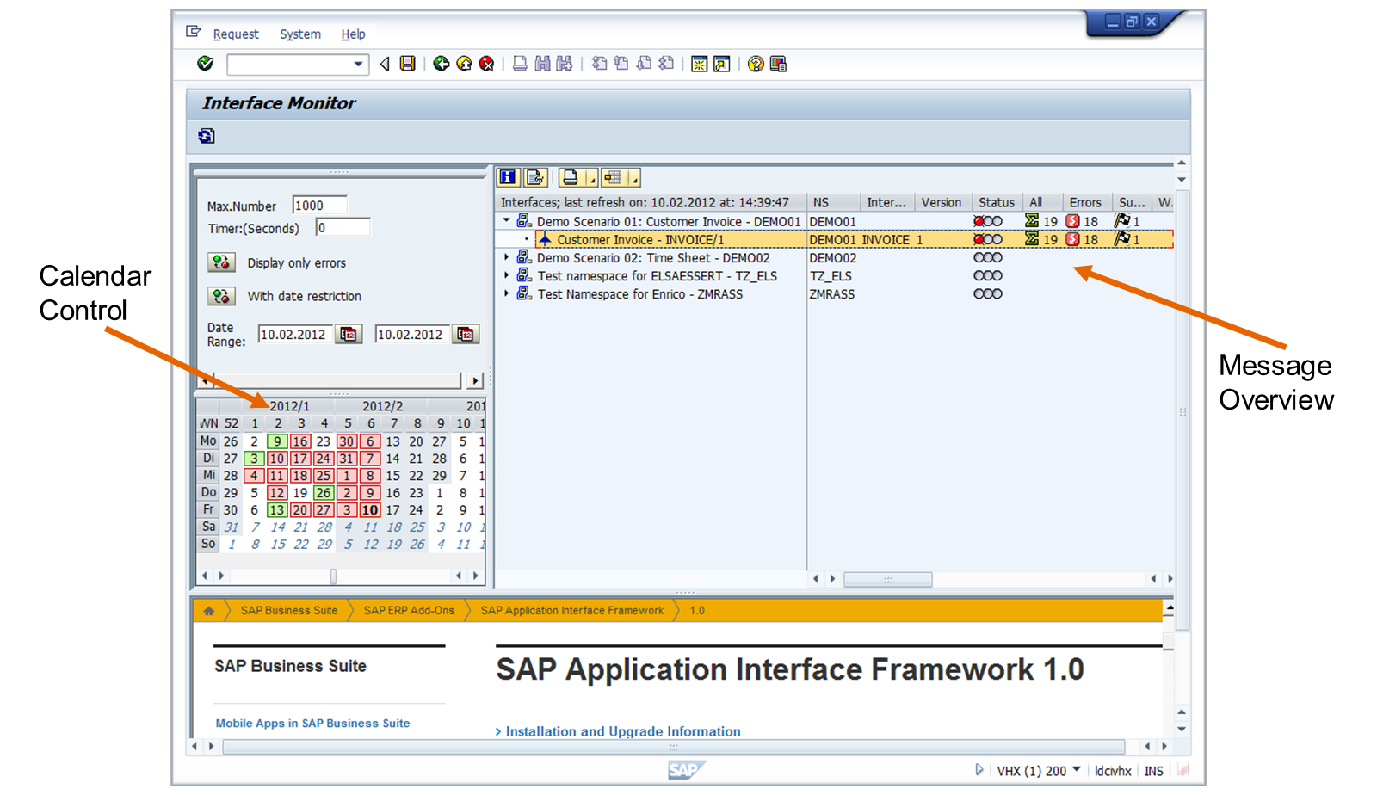Go to previous page icon
The height and width of the screenshot is (795, 1377).
pos(621,64)
